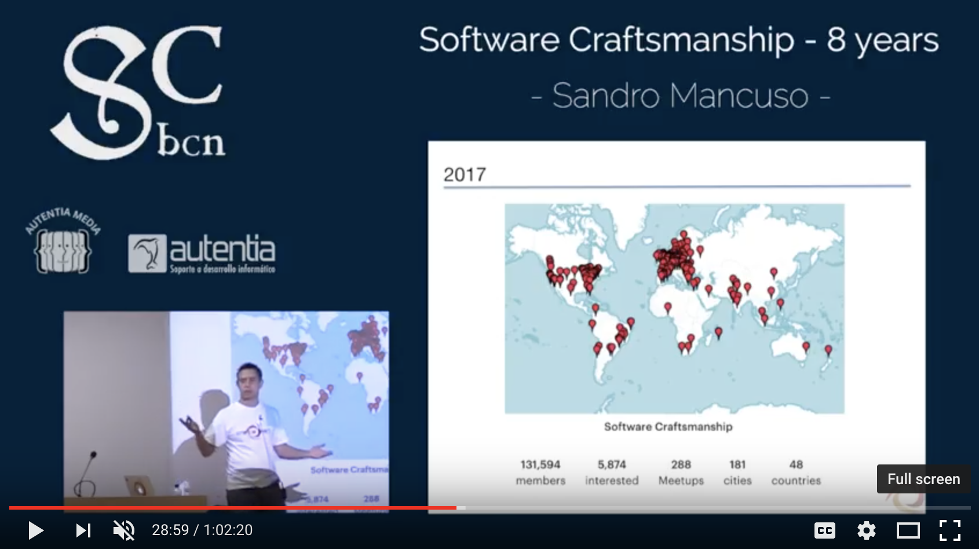Click the SC bcn logo
Screen dimensions: 979x549
[139, 93]
